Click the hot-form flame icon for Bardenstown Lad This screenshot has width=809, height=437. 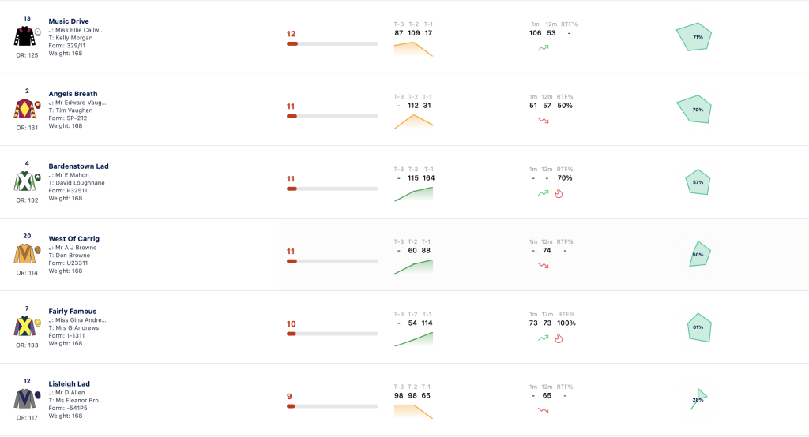click(559, 193)
